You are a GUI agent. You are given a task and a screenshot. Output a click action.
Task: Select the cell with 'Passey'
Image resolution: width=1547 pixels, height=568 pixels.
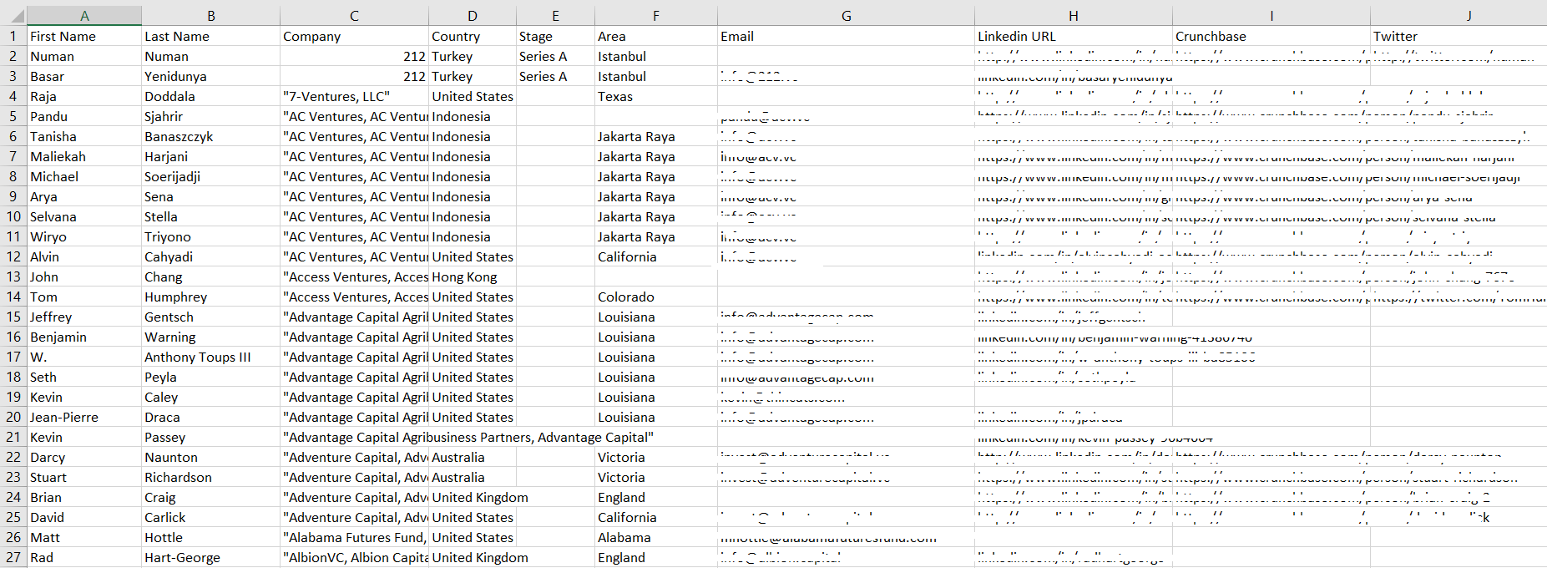210,437
